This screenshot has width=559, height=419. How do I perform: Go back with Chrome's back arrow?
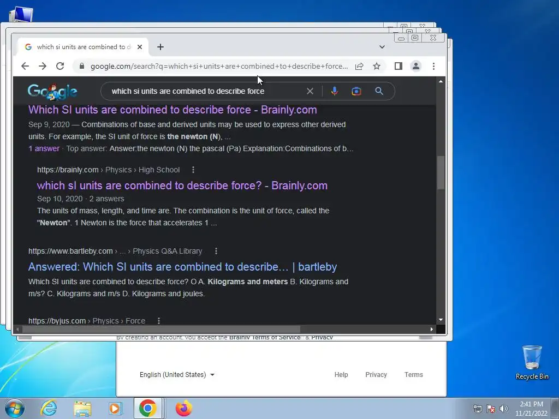coord(25,66)
